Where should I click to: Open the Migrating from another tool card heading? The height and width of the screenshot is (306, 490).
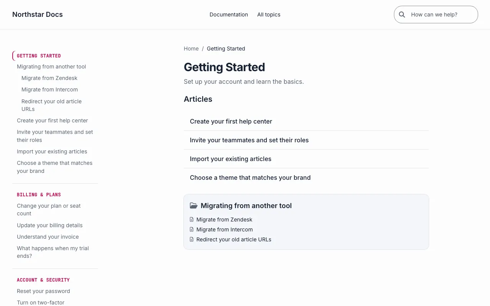[246, 206]
